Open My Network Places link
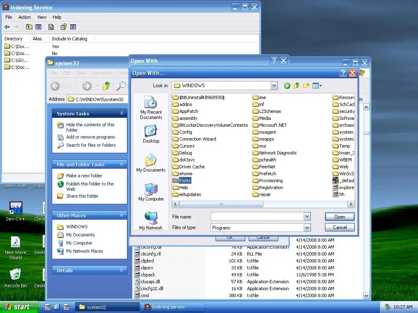This screenshot has height=313, width=418. [84, 251]
